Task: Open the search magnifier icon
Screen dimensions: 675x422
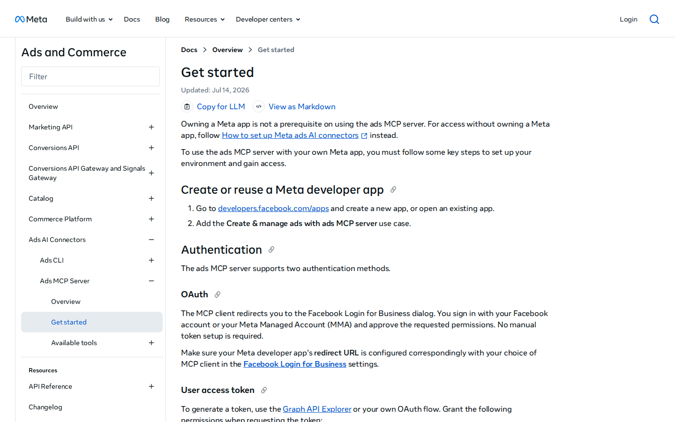Action: pyautogui.click(x=654, y=19)
